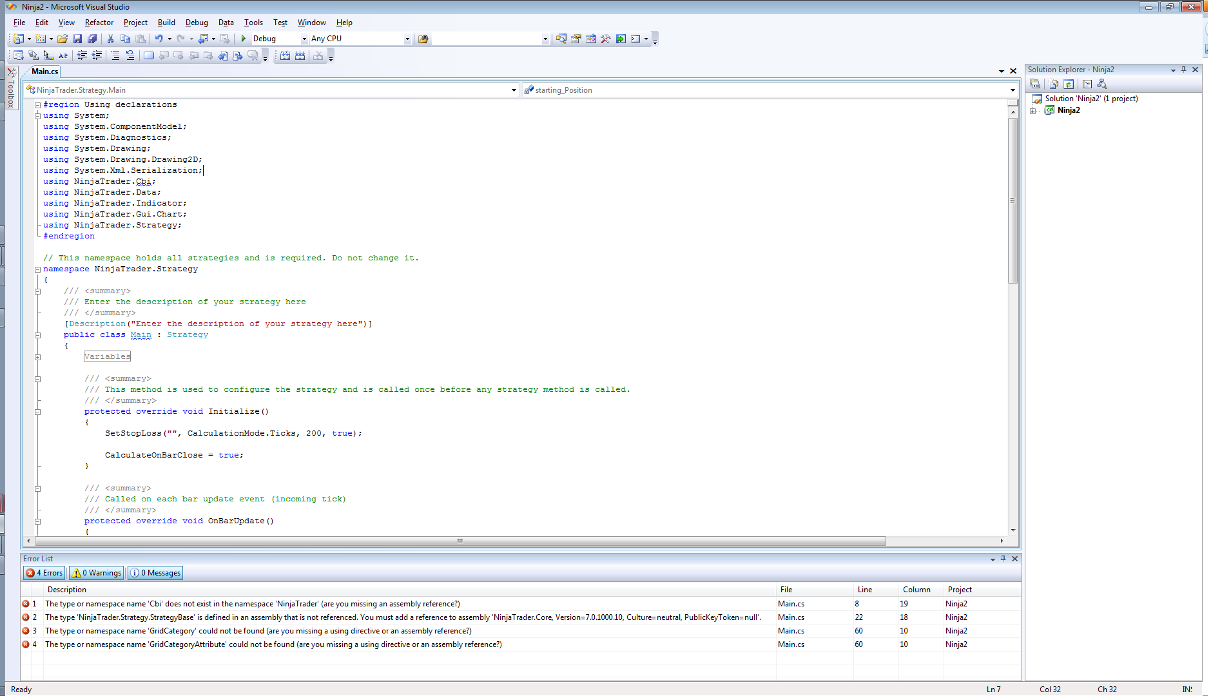Click the Add New Item toolbar icon

point(41,39)
